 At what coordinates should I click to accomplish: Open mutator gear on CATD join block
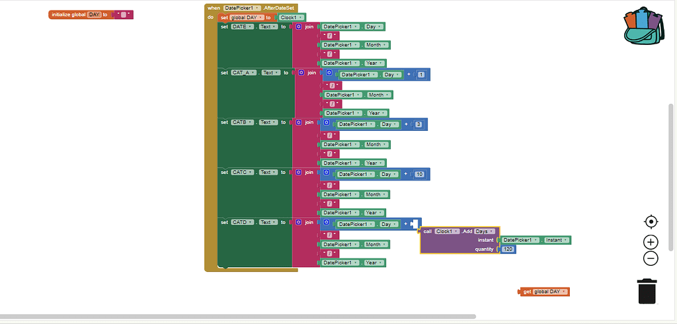(x=299, y=223)
